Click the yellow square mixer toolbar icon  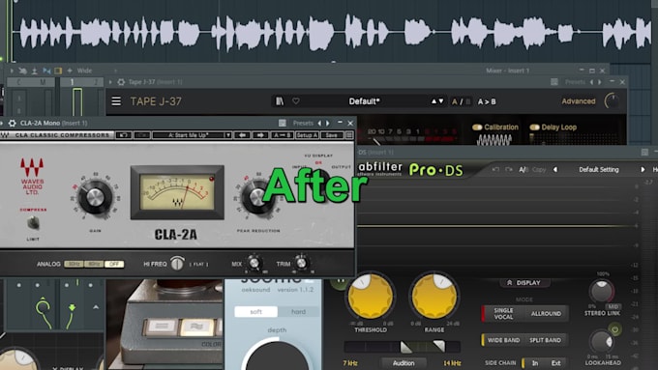coord(58,71)
